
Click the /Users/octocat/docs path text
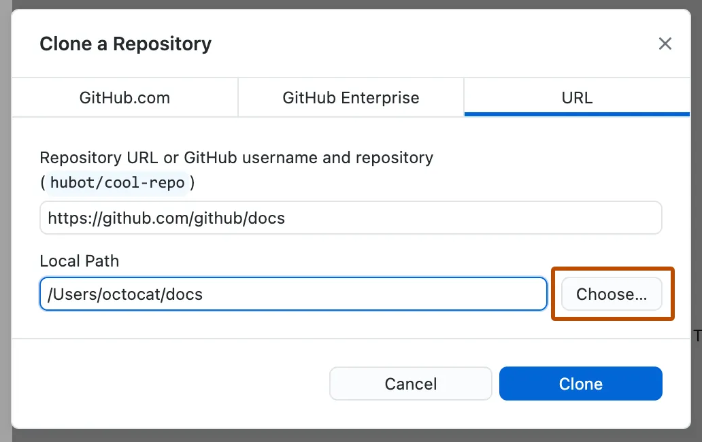click(x=124, y=294)
